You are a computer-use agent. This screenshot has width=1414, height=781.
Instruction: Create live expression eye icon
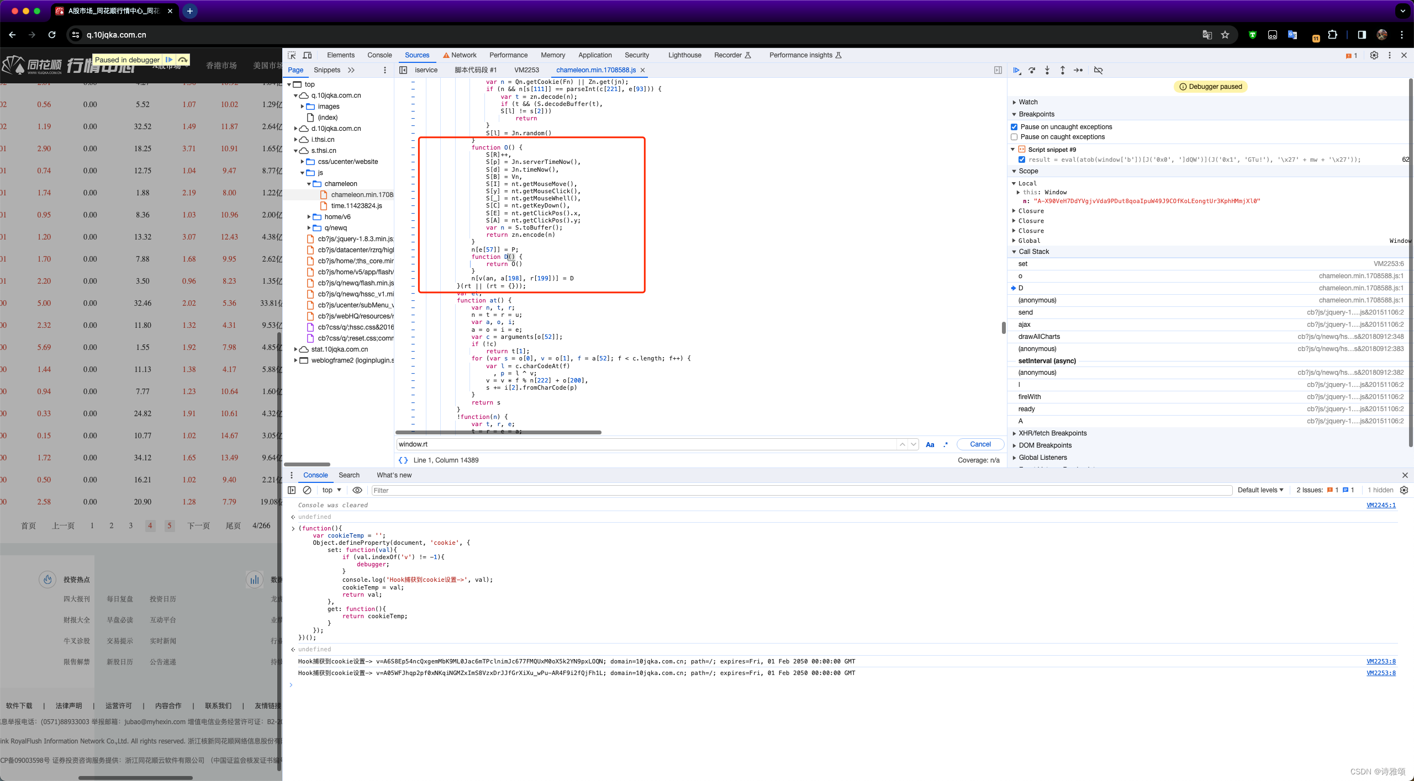(x=357, y=490)
